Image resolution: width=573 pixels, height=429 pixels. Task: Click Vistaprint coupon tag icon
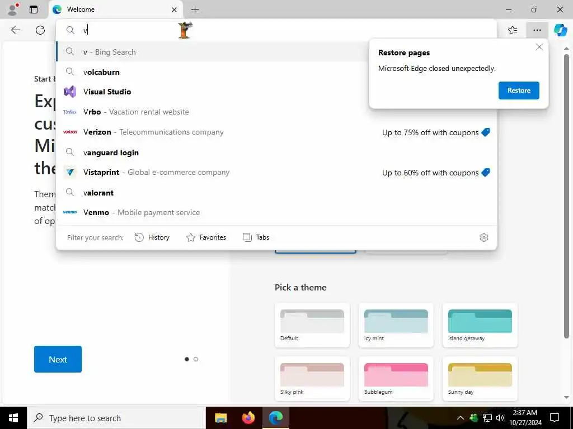(486, 172)
